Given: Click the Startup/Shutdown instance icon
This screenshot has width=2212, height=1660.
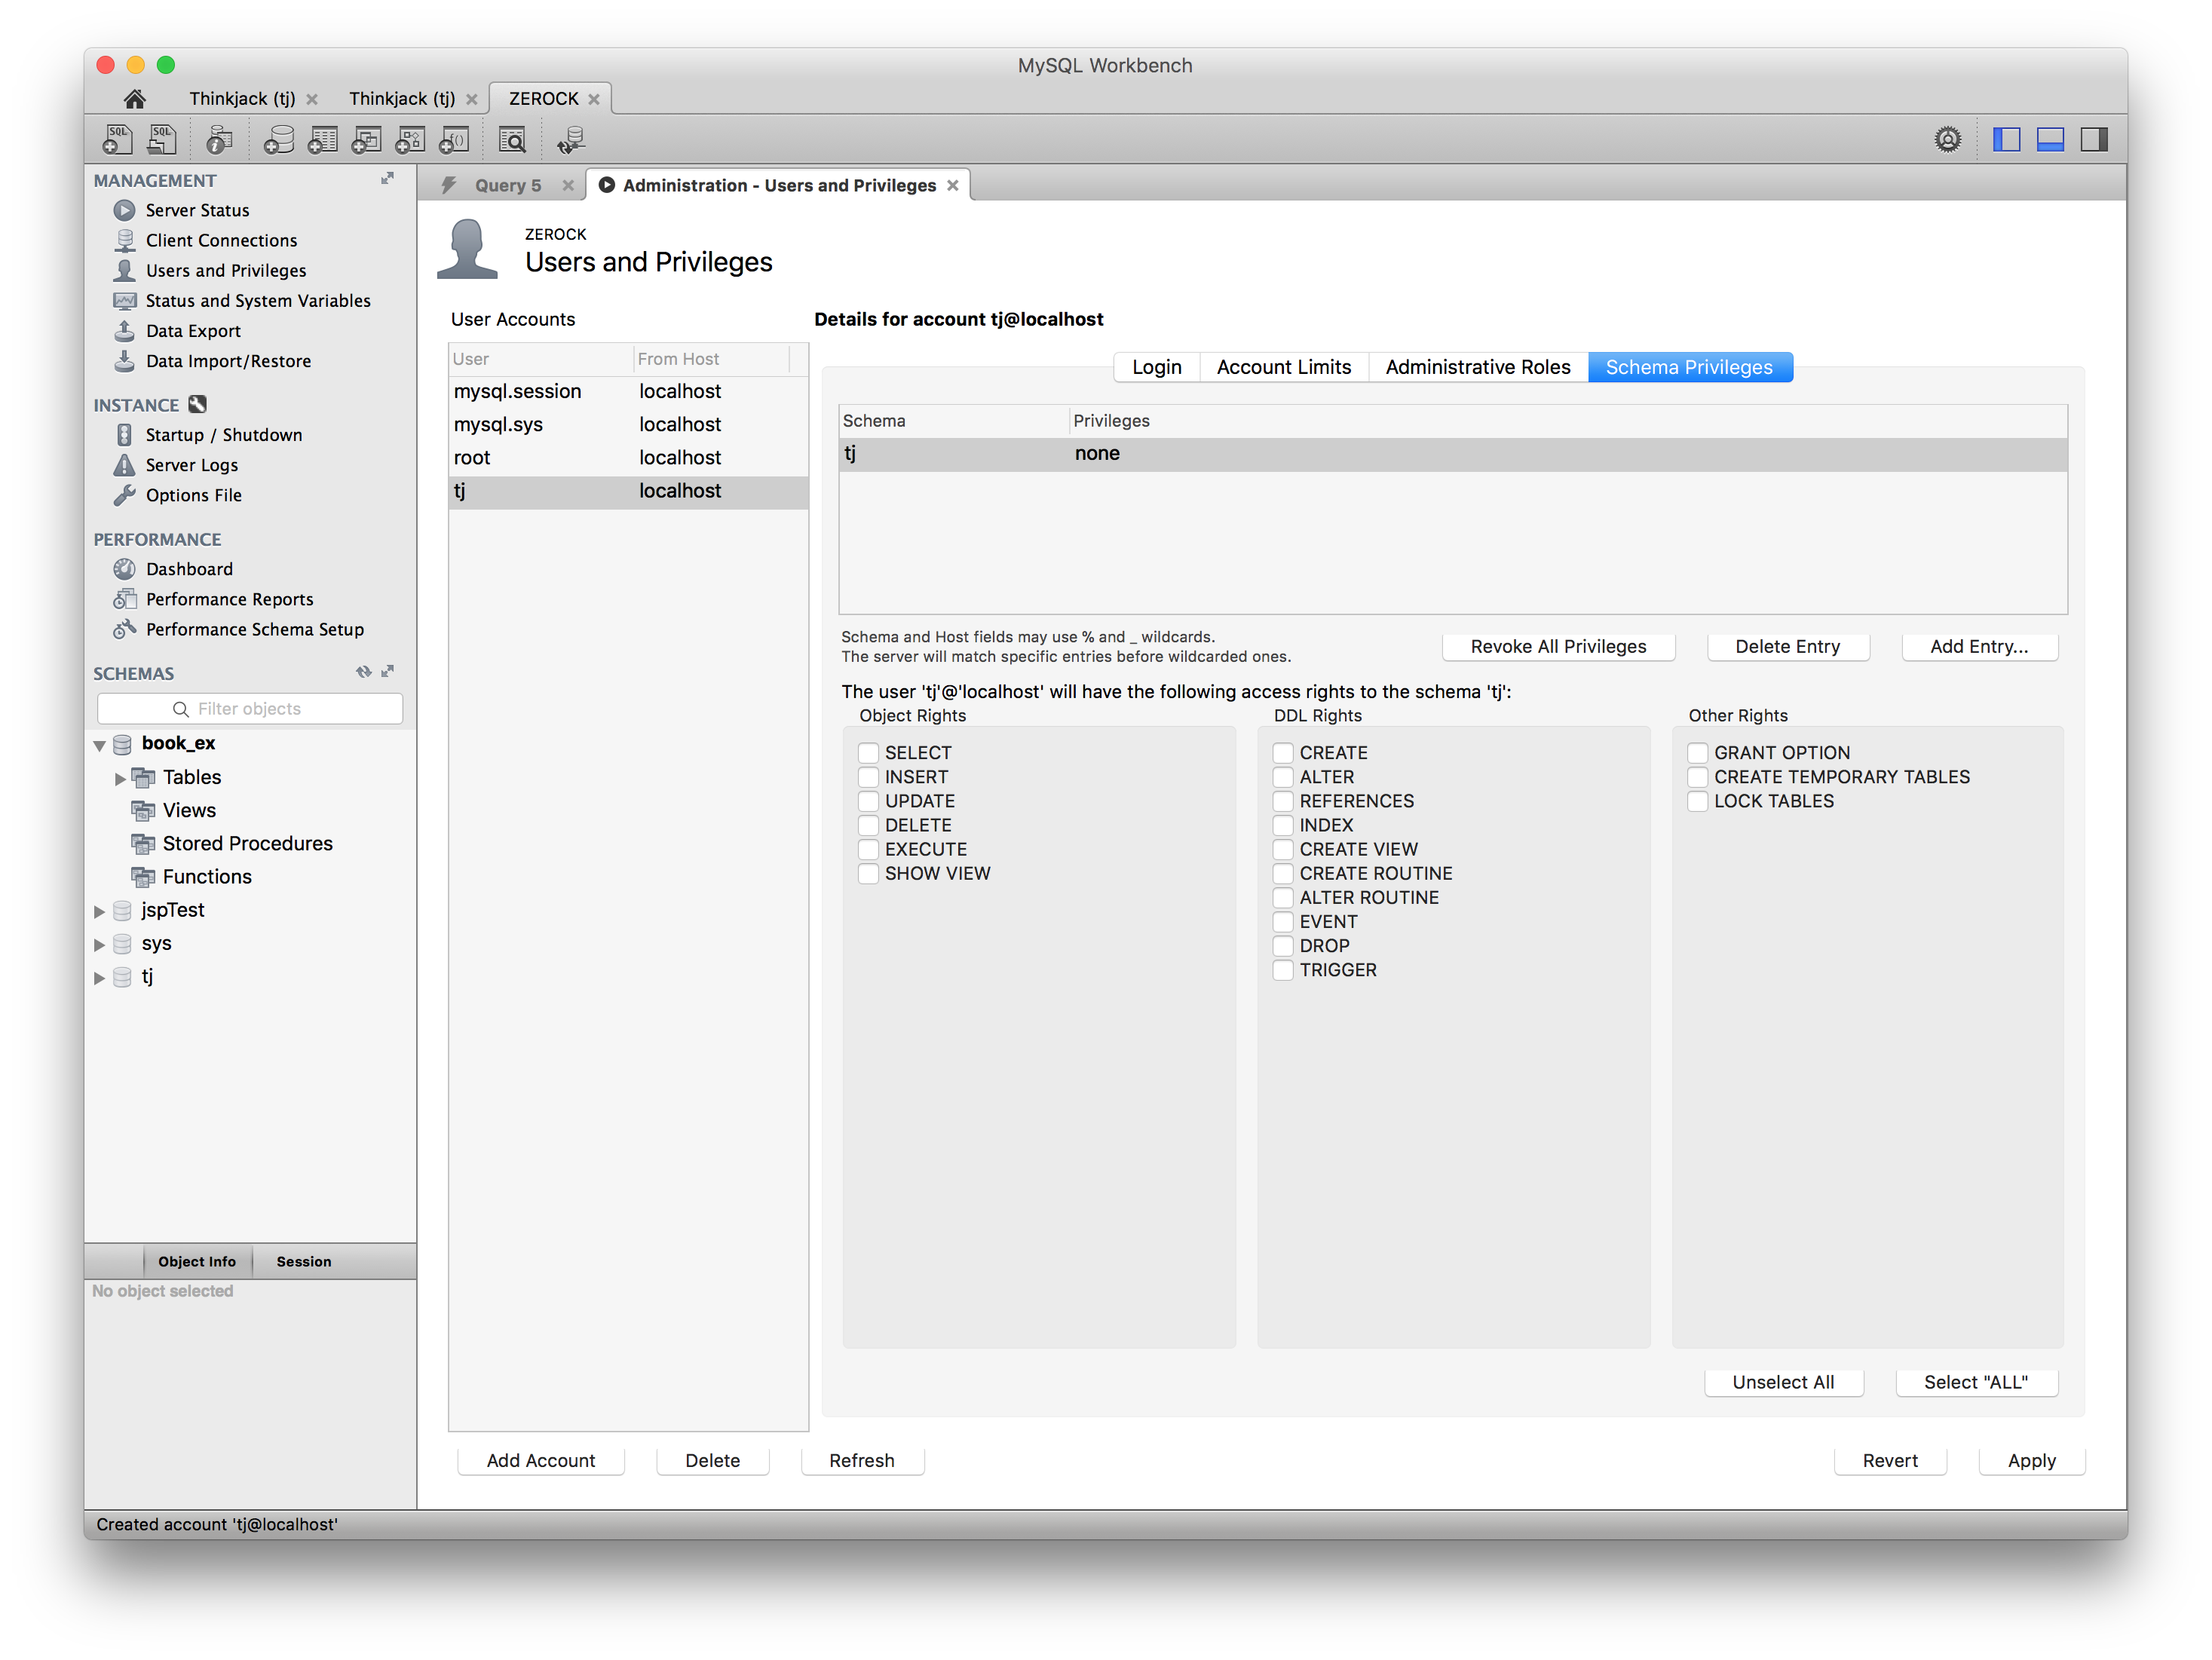Looking at the screenshot, I should [127, 433].
